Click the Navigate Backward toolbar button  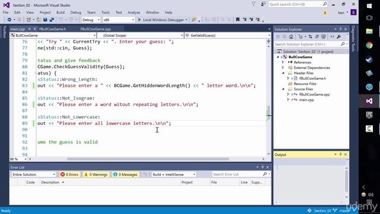9,20
